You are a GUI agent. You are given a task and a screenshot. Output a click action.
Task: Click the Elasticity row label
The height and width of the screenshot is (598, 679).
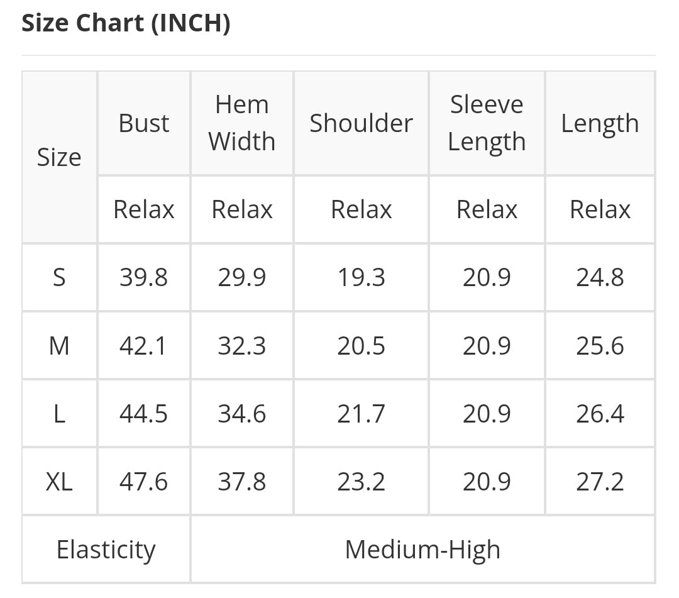click(106, 550)
